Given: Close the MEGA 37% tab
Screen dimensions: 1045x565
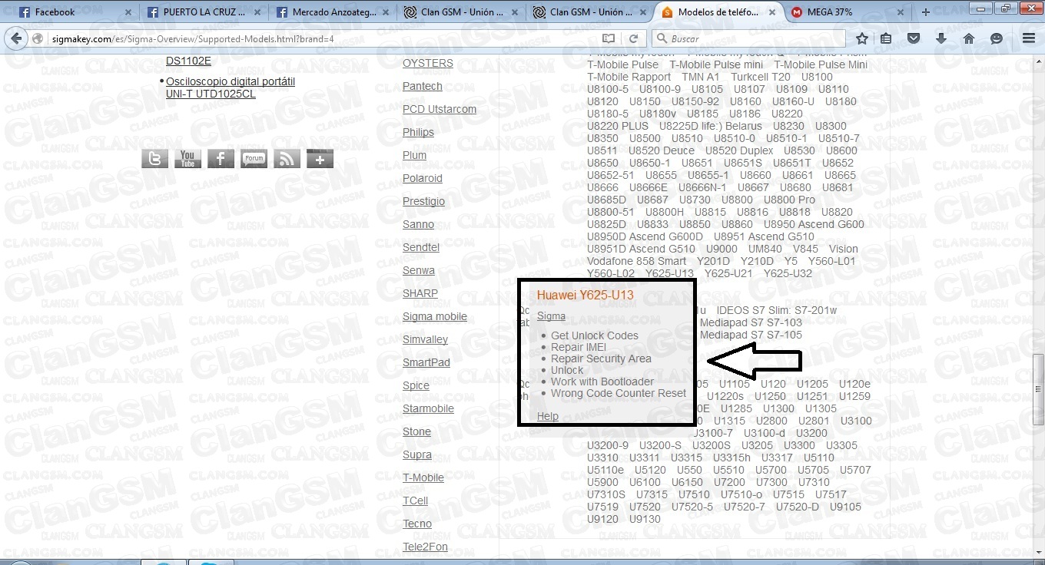Looking at the screenshot, I should (901, 12).
